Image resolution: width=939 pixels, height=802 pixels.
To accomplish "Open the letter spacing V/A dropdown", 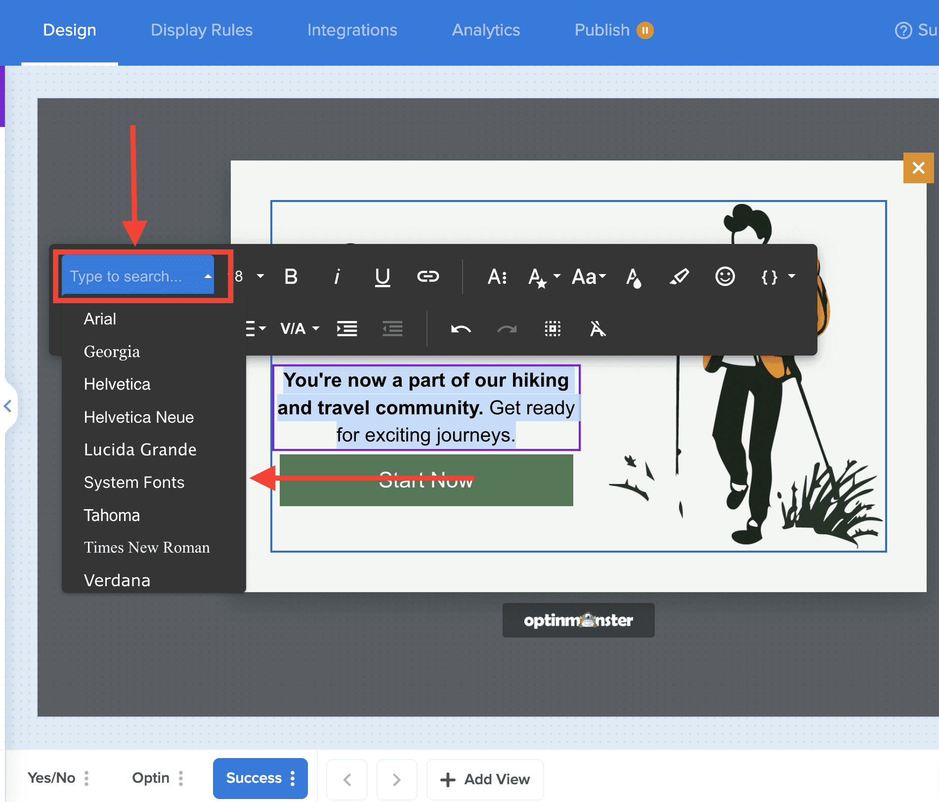I will click(x=299, y=329).
